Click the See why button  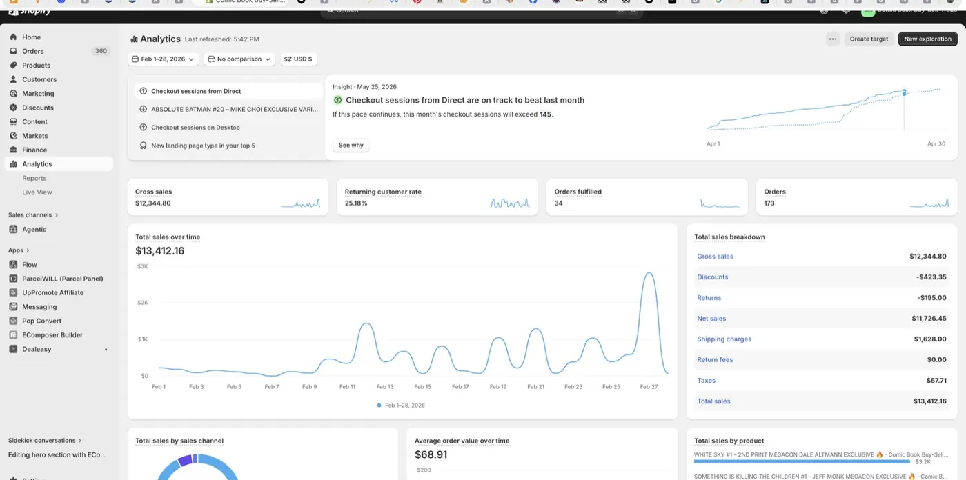click(x=351, y=146)
